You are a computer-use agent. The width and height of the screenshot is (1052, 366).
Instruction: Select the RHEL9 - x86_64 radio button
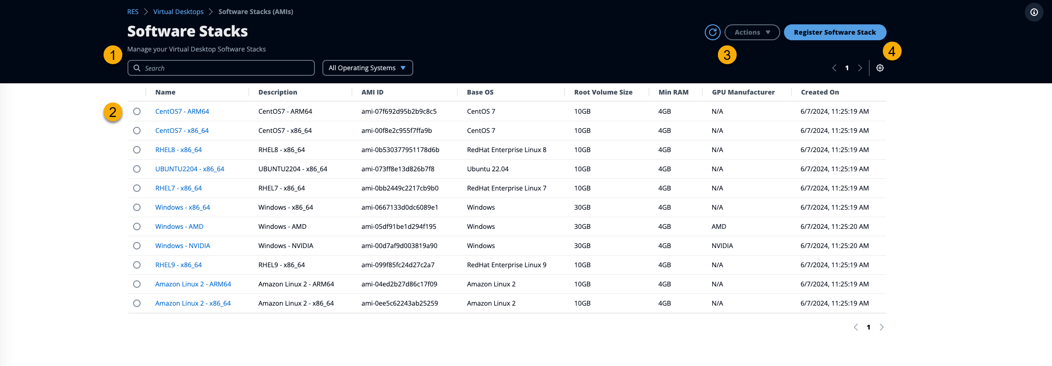(137, 265)
